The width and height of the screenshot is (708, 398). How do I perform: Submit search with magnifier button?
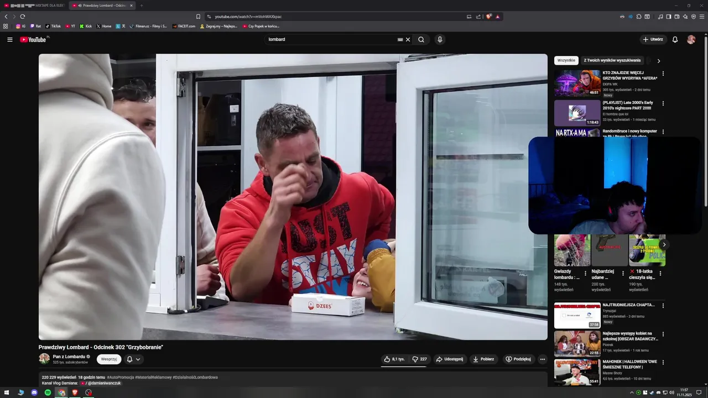tap(421, 39)
